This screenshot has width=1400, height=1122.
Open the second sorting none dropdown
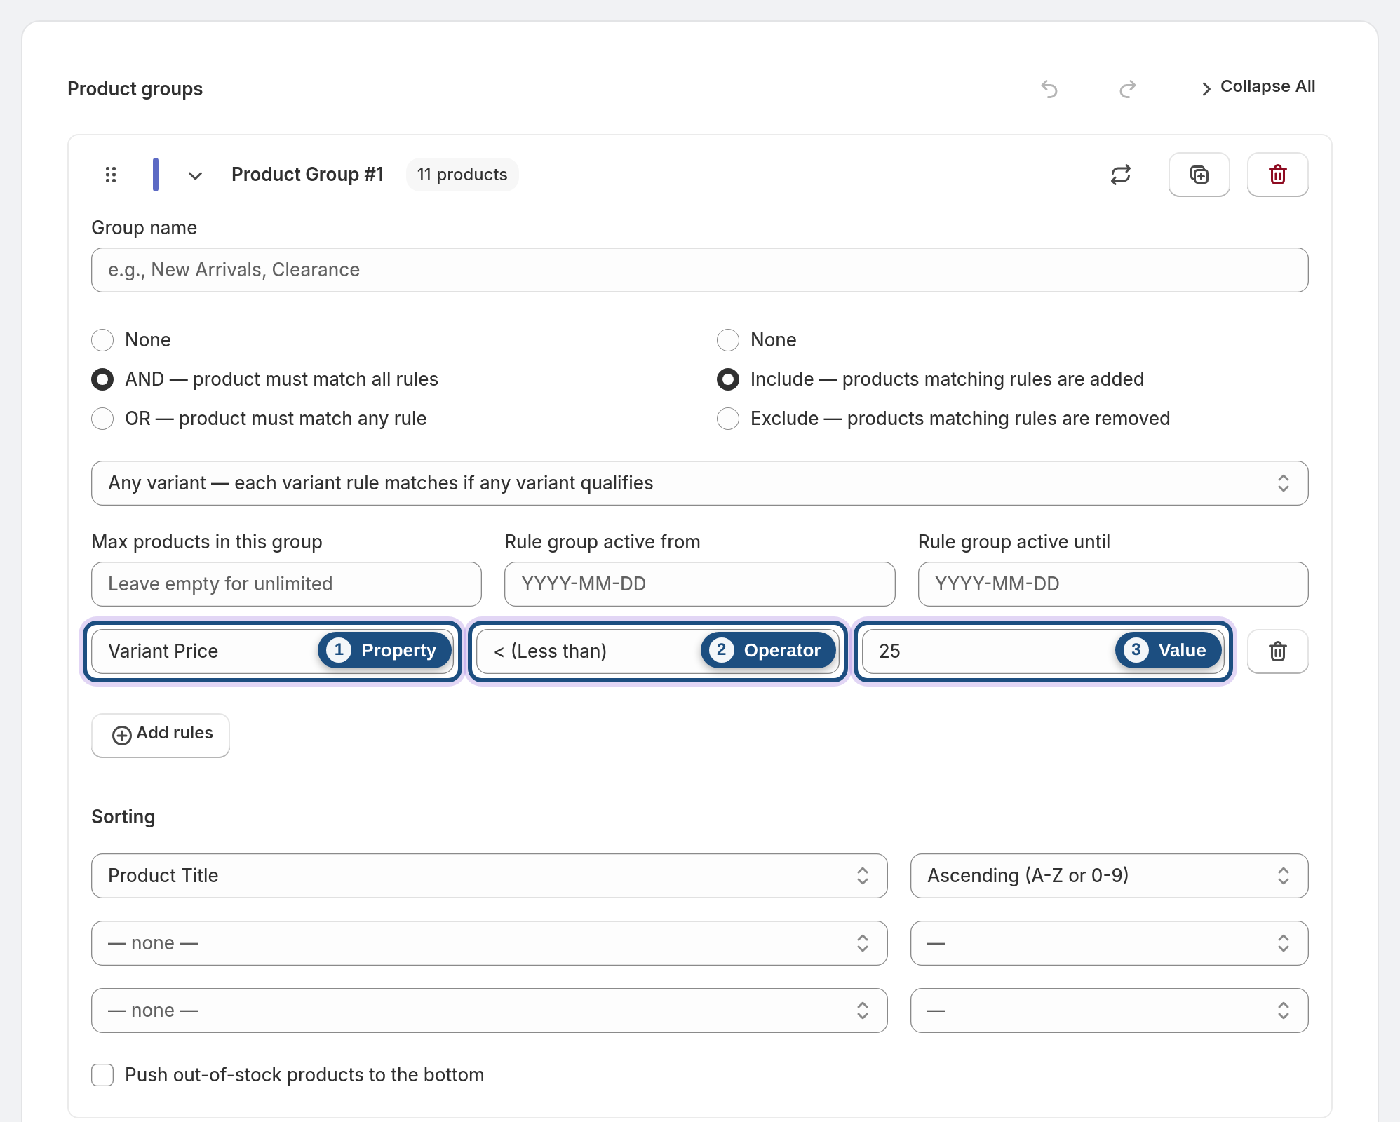(490, 943)
